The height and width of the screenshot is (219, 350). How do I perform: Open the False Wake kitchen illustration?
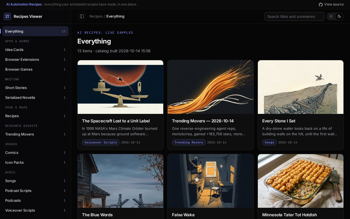211,181
